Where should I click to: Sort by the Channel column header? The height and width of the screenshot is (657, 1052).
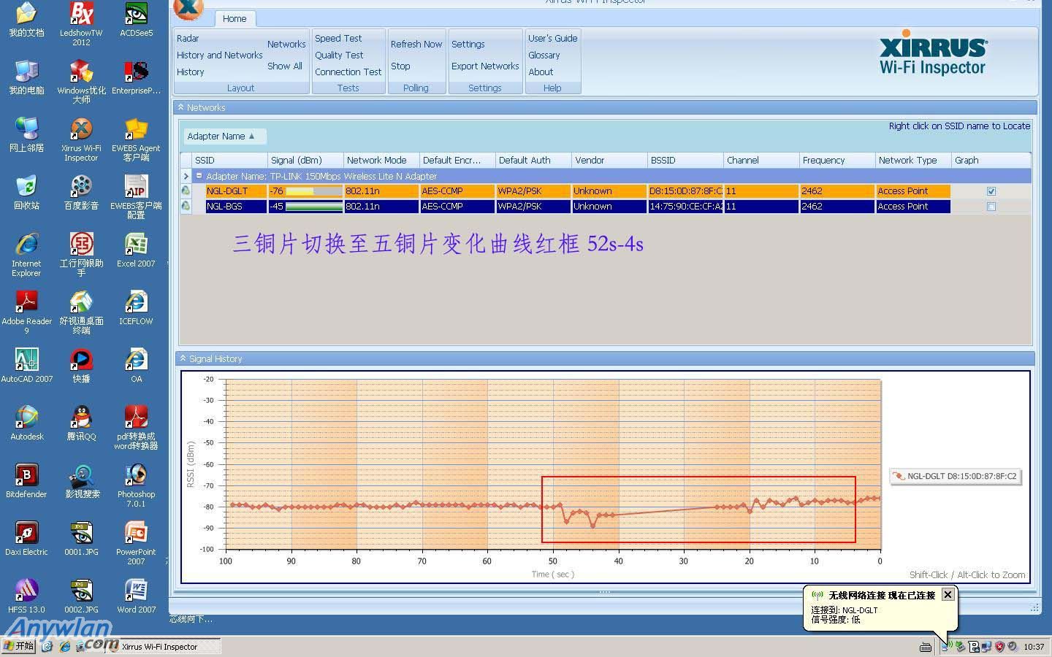click(761, 160)
